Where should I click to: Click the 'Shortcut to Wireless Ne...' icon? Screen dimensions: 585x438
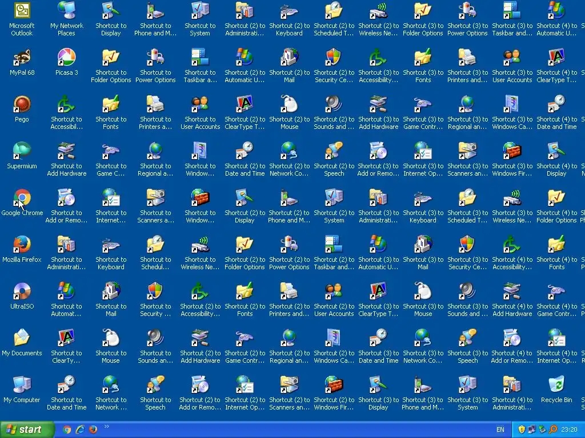(x=200, y=244)
